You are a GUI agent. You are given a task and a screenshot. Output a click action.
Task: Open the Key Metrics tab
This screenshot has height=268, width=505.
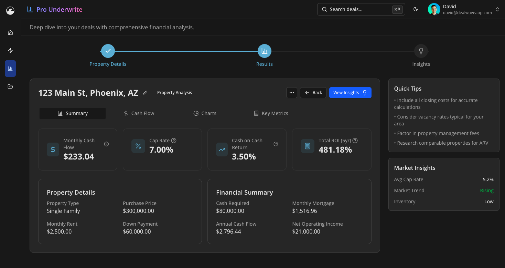[271, 113]
